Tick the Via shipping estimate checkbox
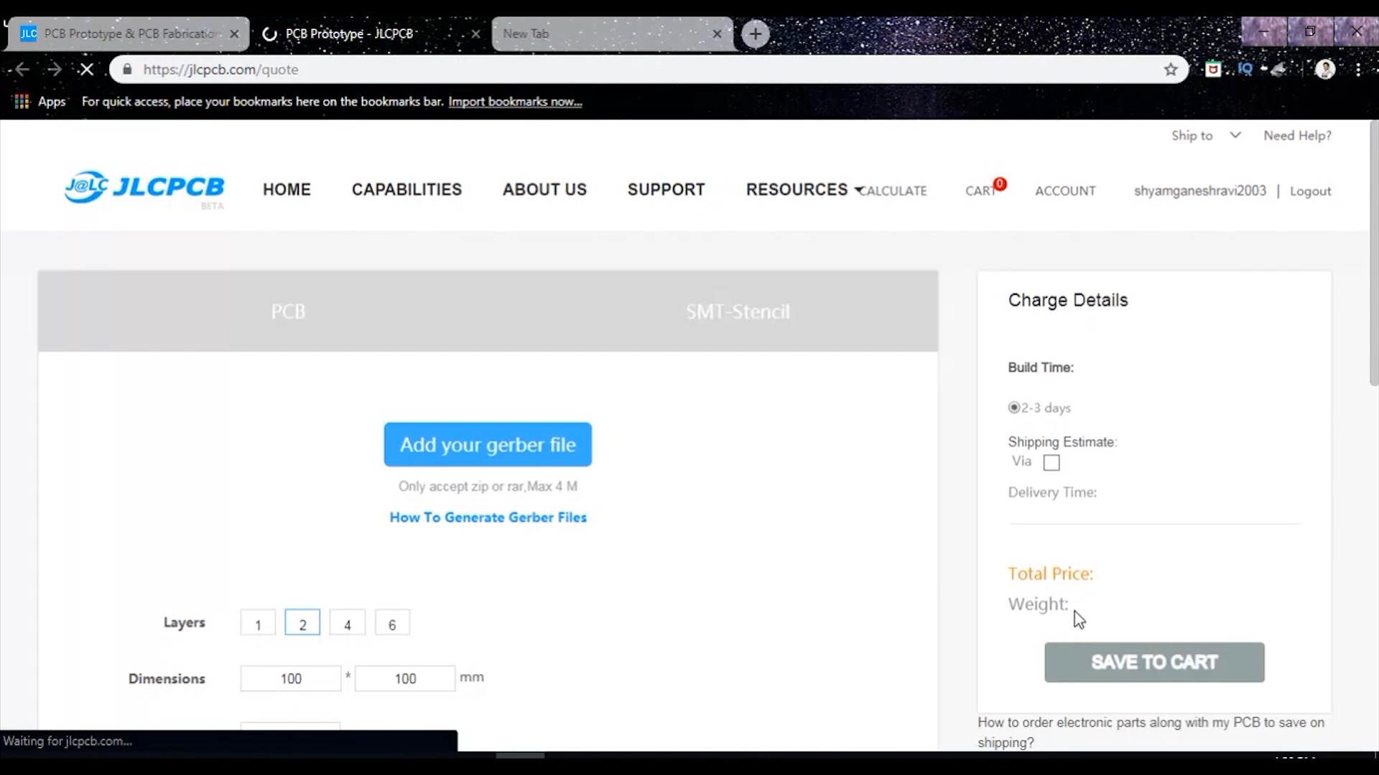This screenshot has width=1379, height=775. click(x=1051, y=463)
